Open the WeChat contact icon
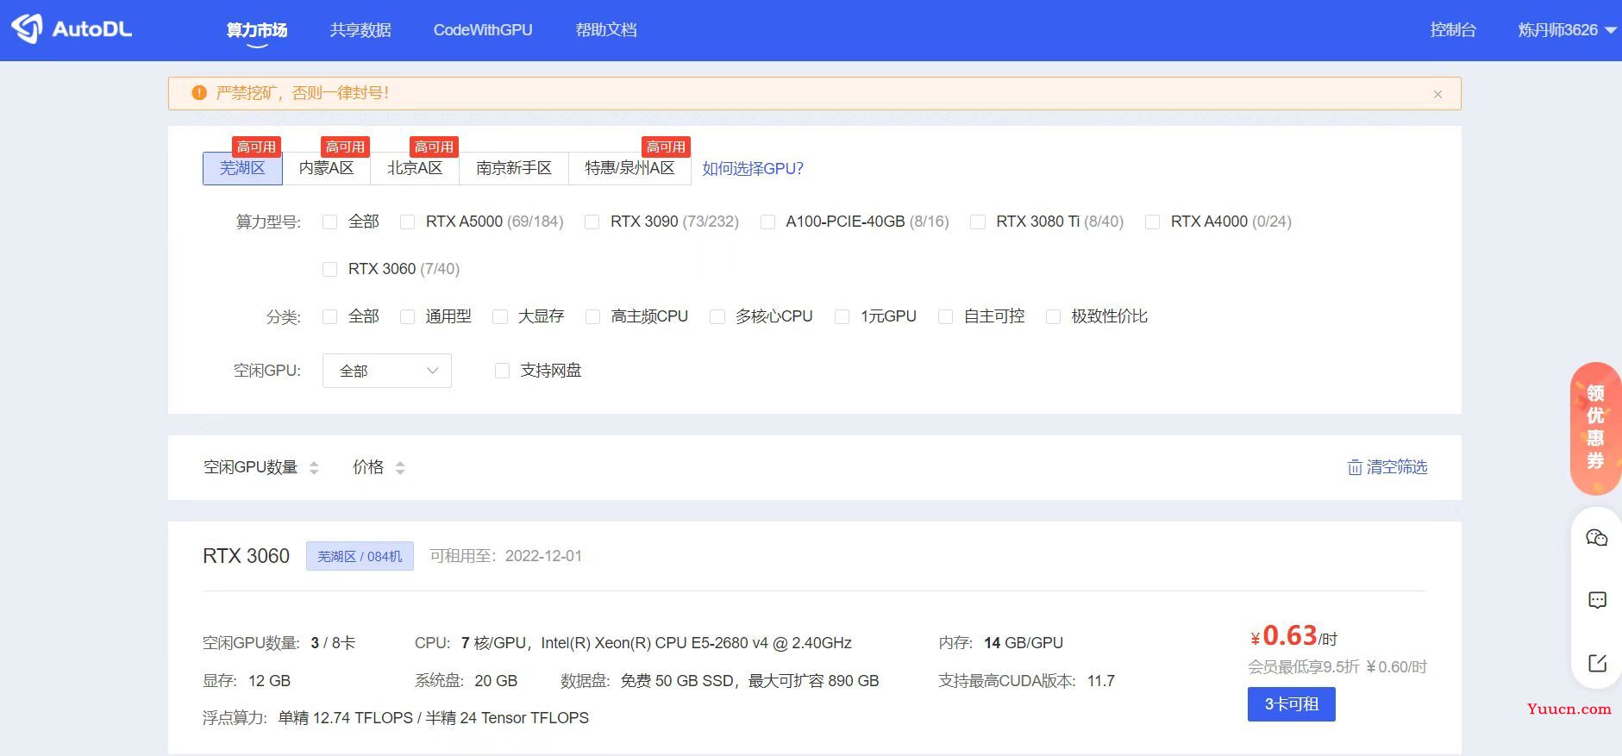Screen dimensions: 1622x756 tap(1597, 538)
